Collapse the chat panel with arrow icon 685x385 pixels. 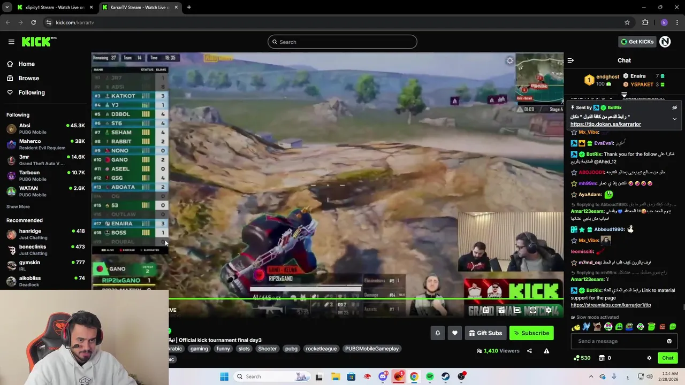tap(570, 60)
